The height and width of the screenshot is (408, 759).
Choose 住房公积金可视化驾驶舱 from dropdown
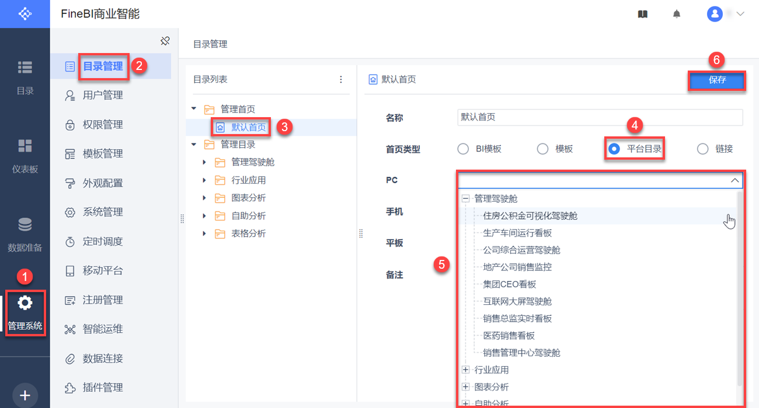click(530, 216)
